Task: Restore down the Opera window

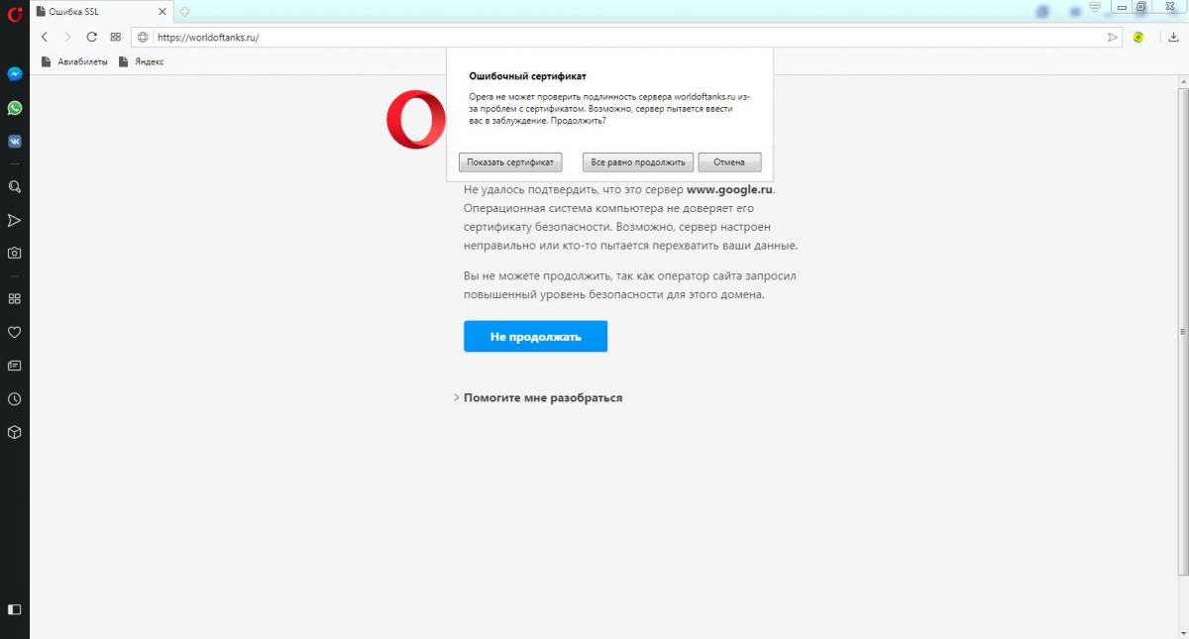Action: point(1141,6)
